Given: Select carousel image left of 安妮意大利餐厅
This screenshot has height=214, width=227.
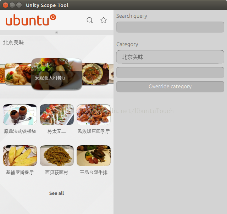Looking at the screenshot, I should point(18,74).
